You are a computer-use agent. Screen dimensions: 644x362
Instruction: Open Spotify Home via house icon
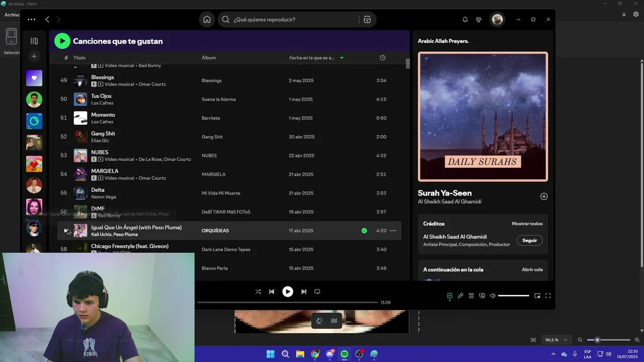207,20
